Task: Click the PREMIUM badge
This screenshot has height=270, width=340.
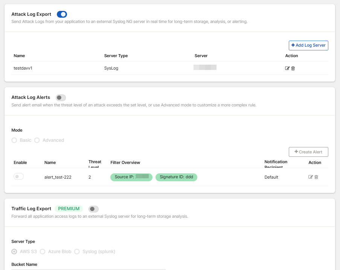Action: pos(69,209)
